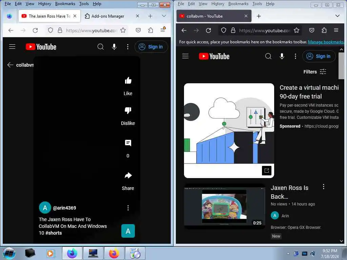Like the short in left window
This screenshot has height=260, width=347.
[x=128, y=81]
